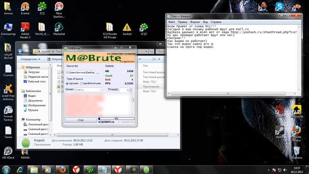
Task: Open Загрузки in Explorer sidebar
Action: pyautogui.click(x=34, y=72)
